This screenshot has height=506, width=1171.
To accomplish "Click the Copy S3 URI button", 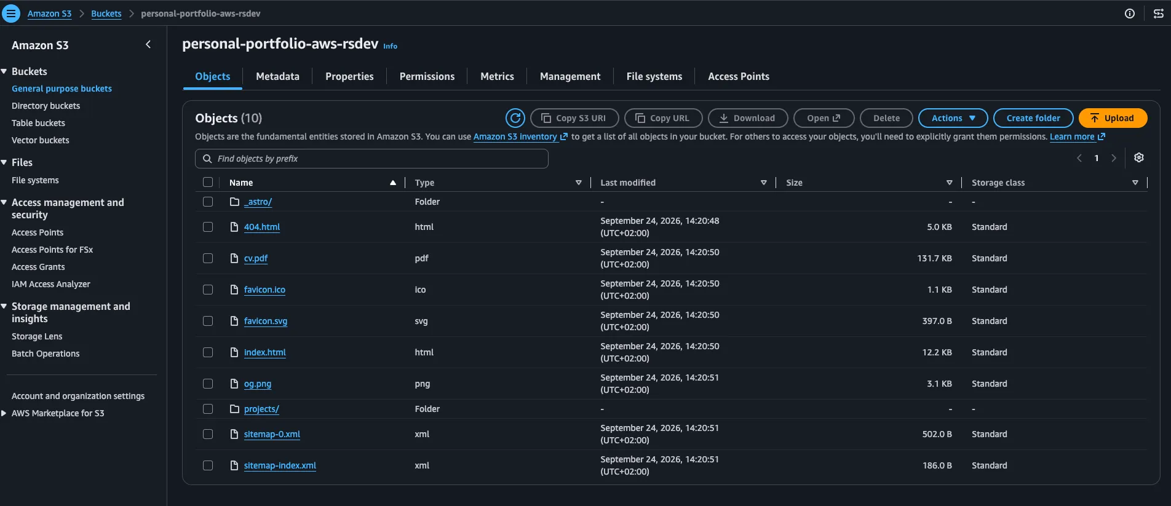I will (x=574, y=118).
